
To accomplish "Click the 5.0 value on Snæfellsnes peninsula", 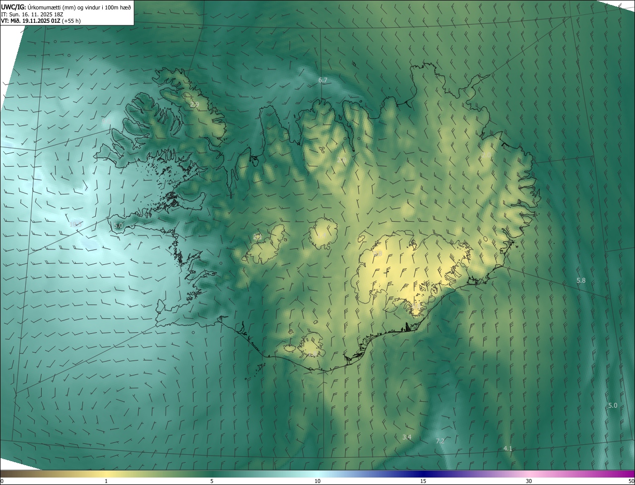I will click(118, 226).
